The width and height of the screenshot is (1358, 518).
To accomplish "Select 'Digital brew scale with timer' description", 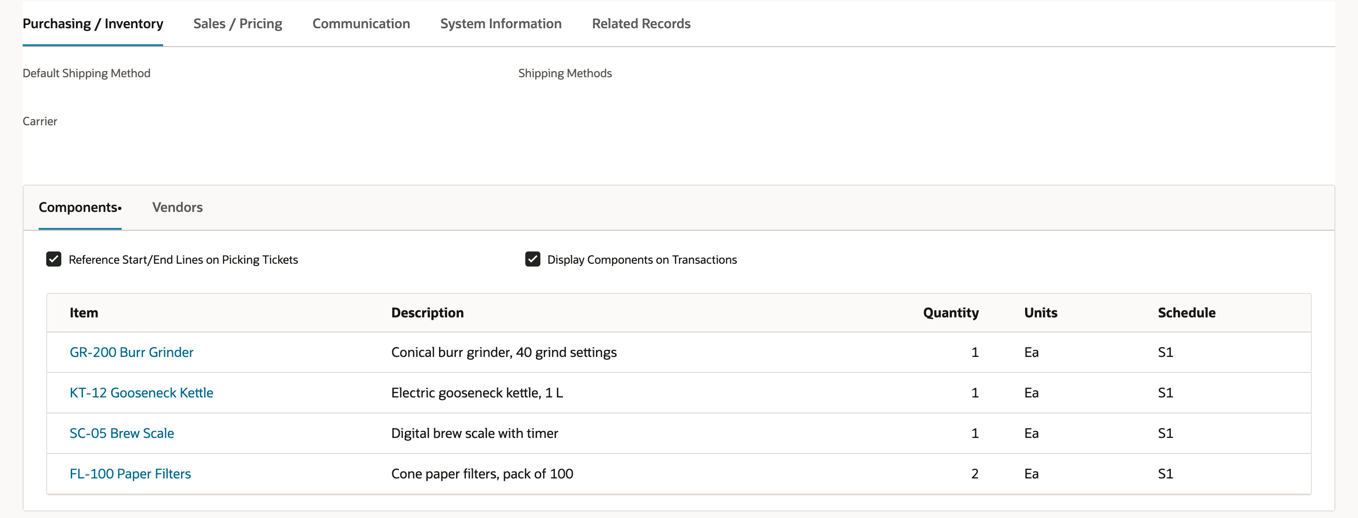I will tap(474, 433).
